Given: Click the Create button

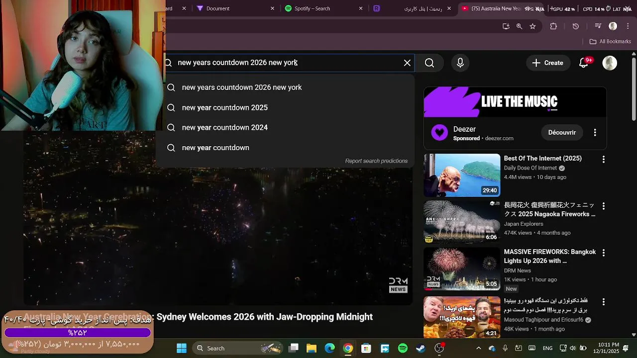Looking at the screenshot, I should [548, 63].
